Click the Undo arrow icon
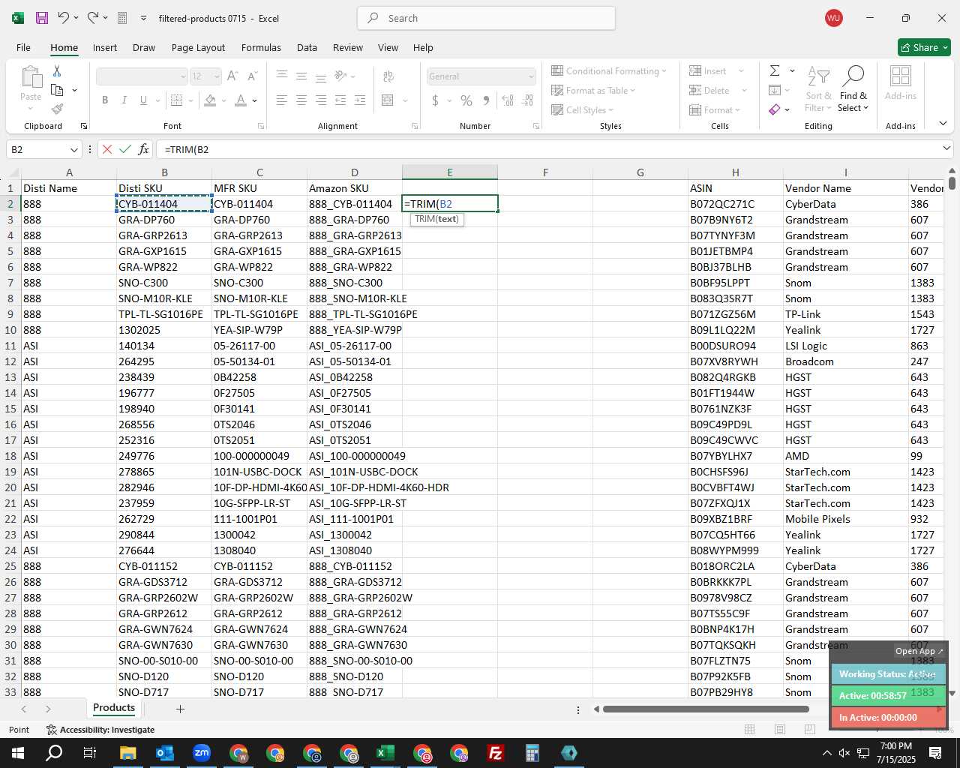The image size is (960, 768). pos(64,18)
